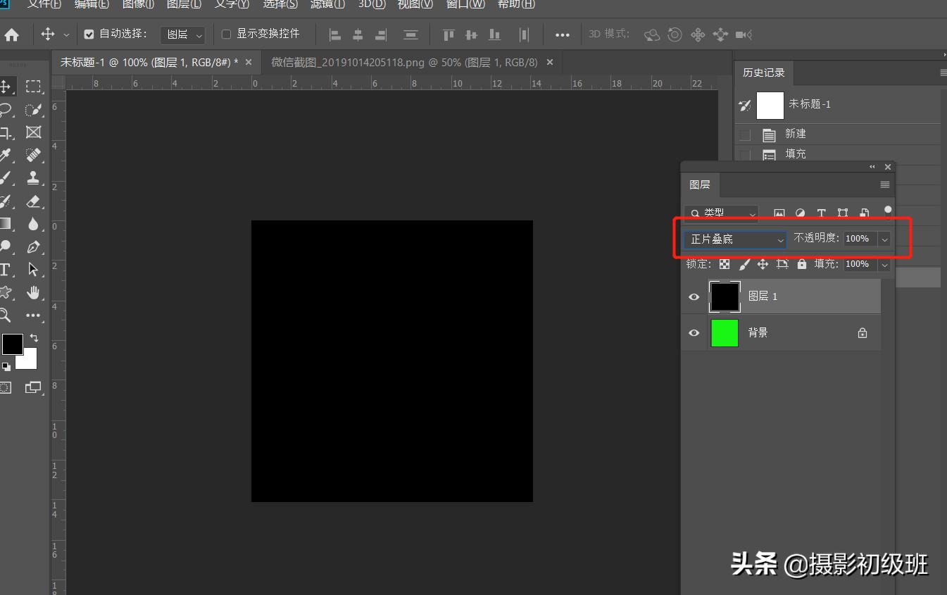
Task: Select the Pen tool
Action: [33, 247]
